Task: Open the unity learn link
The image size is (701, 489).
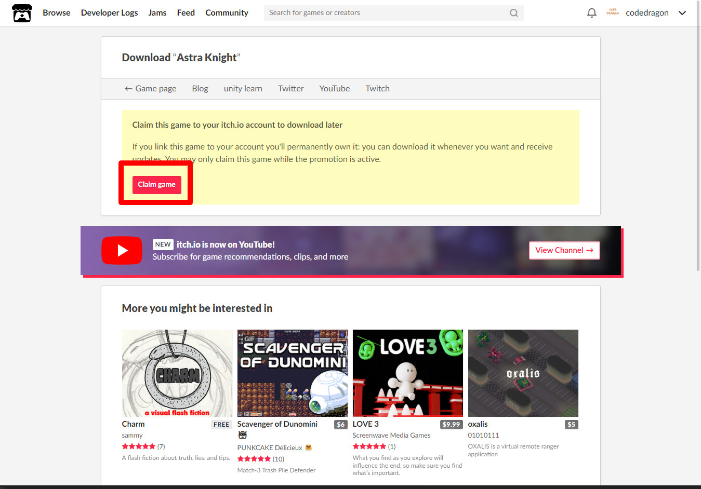Action: tap(243, 89)
